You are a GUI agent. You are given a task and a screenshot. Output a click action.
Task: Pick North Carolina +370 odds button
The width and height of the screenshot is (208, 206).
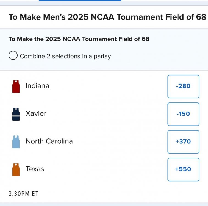pyautogui.click(x=183, y=142)
